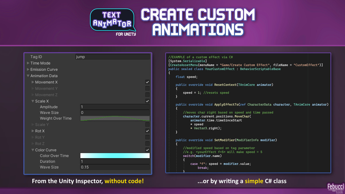345x194 pixels.
Task: Enable the Rot Y checkbox
Action: click(x=147, y=137)
